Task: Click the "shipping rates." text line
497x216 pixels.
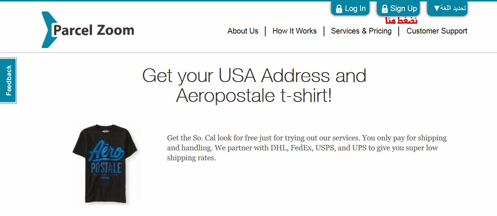Action: (x=191, y=158)
